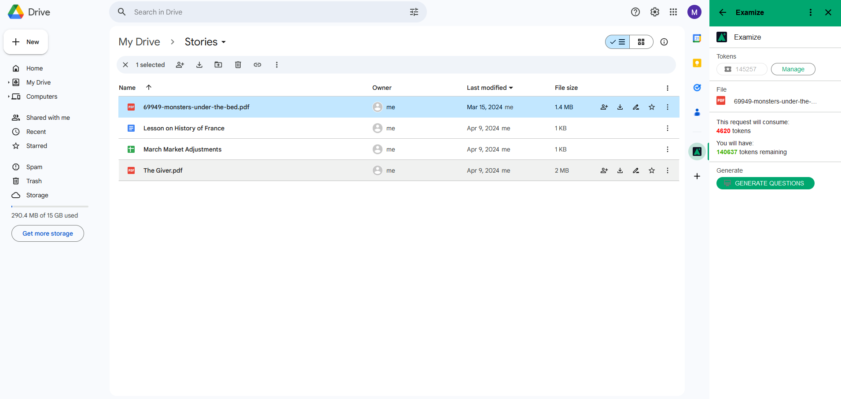841x399 pixels.
Task: Open more actions for March Market Adjustments
Action: [668, 149]
